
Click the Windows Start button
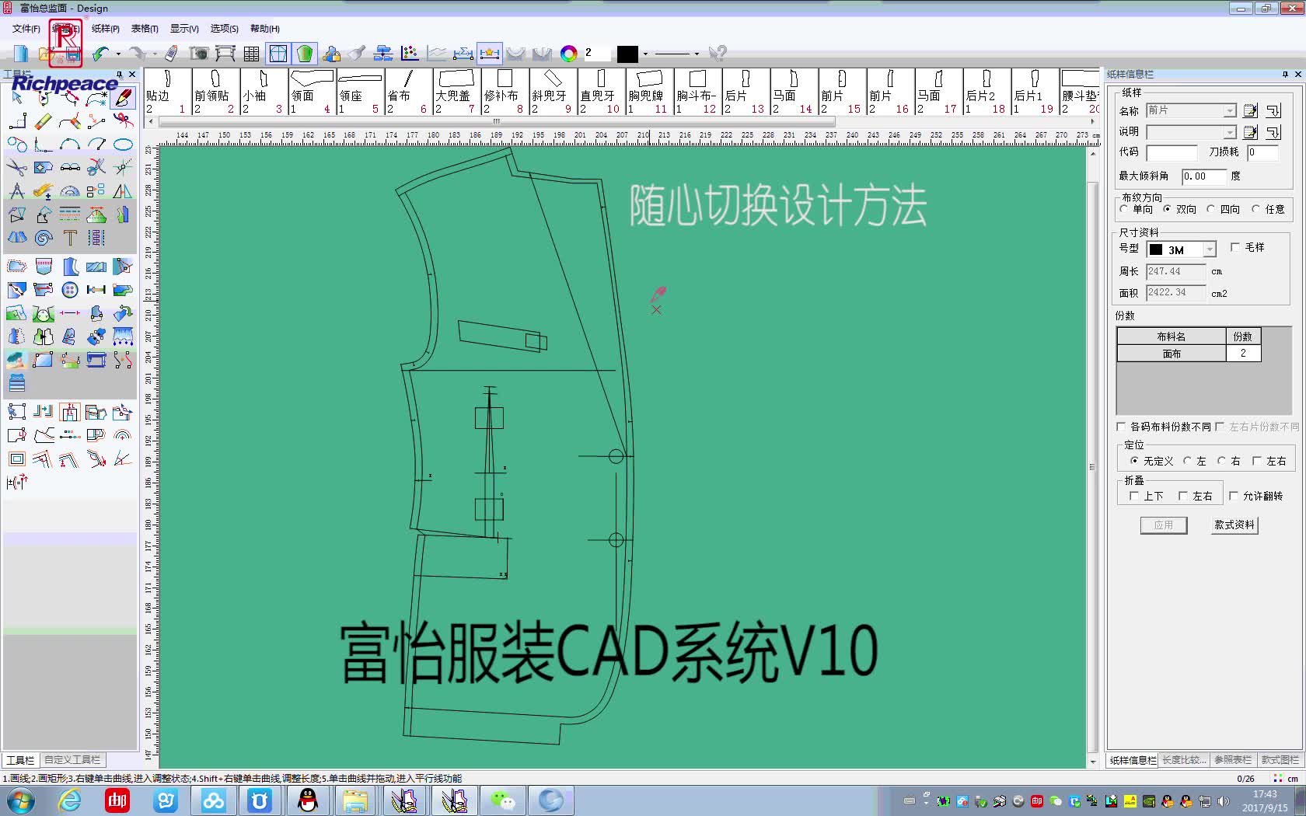tap(21, 800)
